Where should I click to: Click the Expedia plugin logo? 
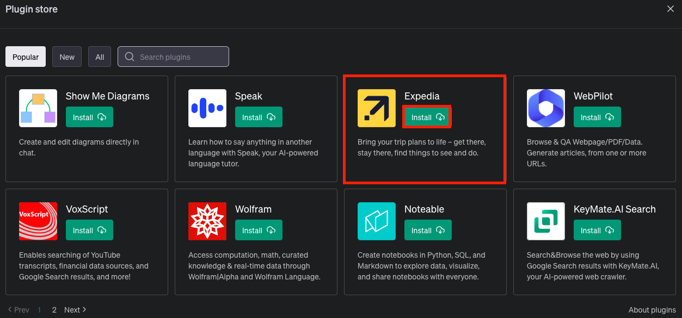click(377, 108)
